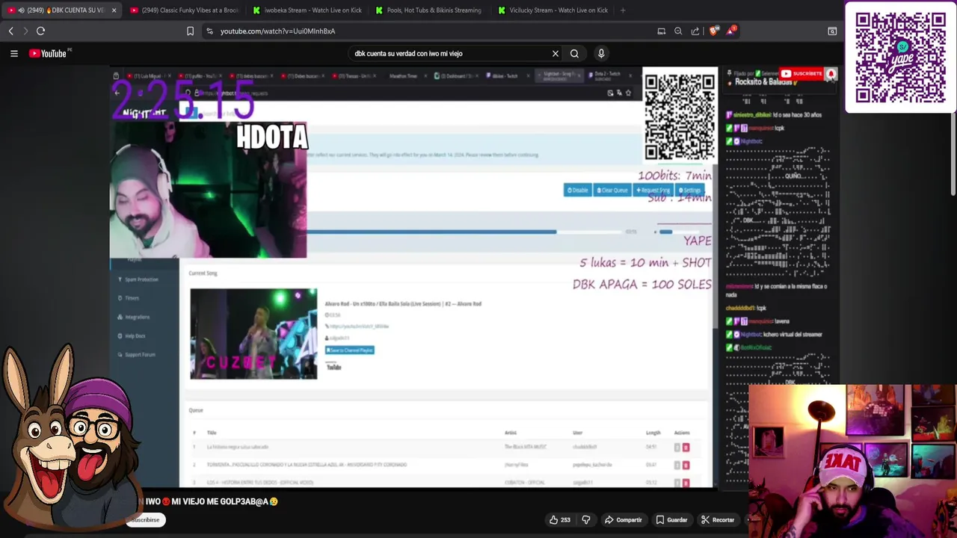Dislike the video
This screenshot has height=538, width=957.
click(x=586, y=520)
